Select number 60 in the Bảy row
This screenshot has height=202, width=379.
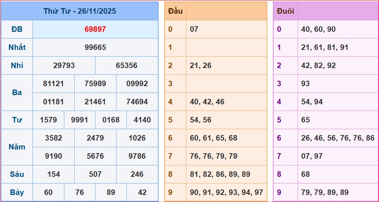point(48,192)
